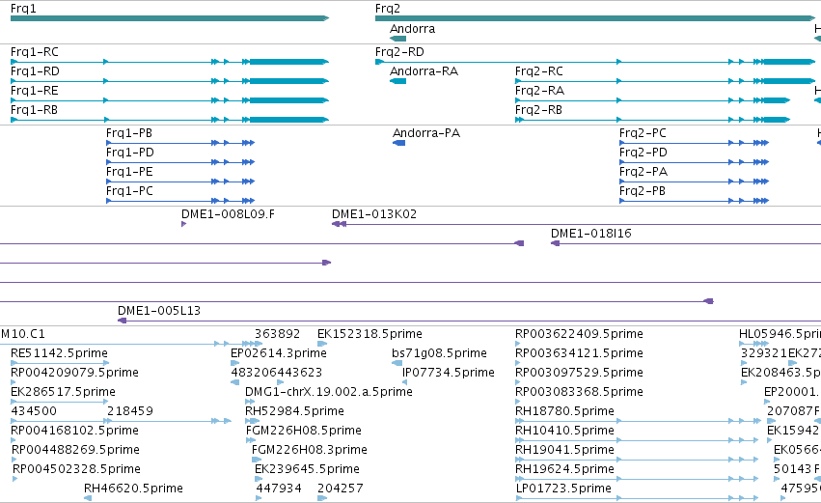This screenshot has width=821, height=503.
Task: Click the M10.C1 EST label
Action: [x=23, y=334]
